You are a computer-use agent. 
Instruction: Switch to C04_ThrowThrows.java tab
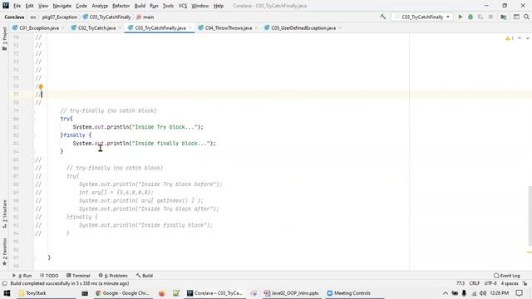click(229, 27)
